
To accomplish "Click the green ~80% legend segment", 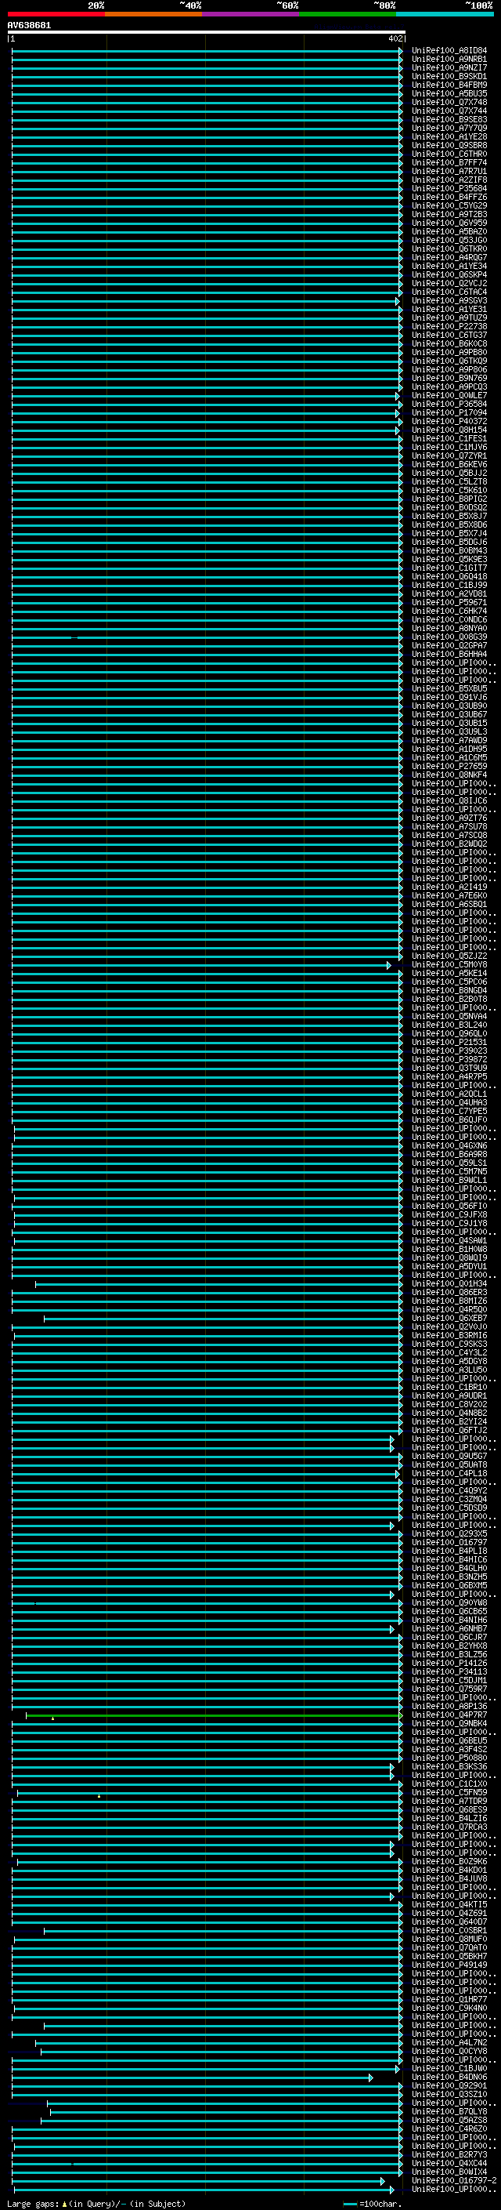I will coord(348,15).
